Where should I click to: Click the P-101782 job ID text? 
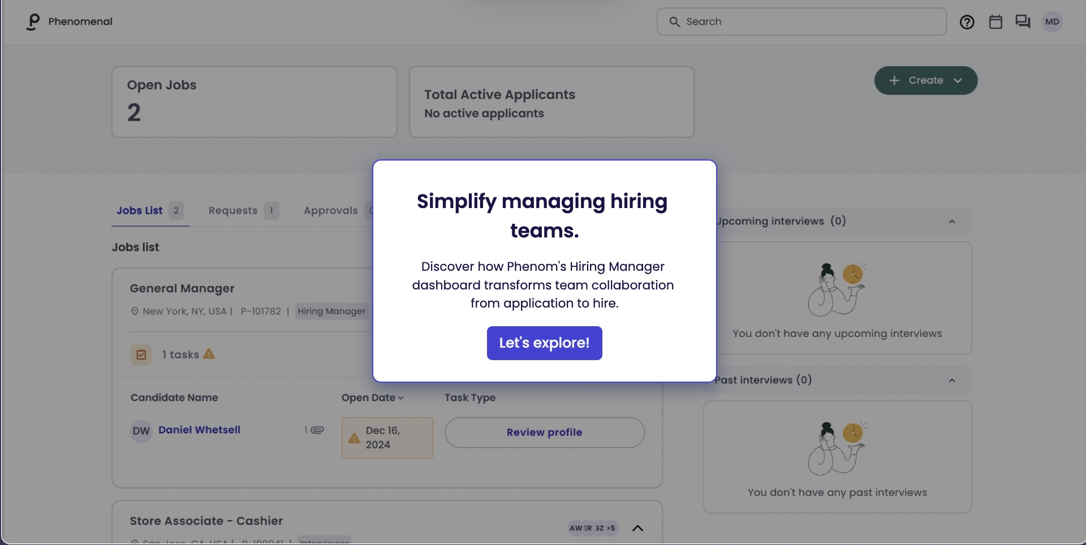coord(261,312)
